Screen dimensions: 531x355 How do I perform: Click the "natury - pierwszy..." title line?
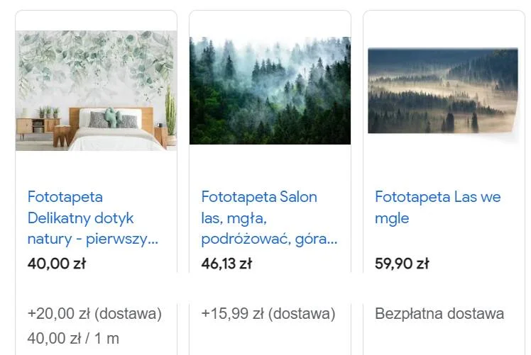93,239
